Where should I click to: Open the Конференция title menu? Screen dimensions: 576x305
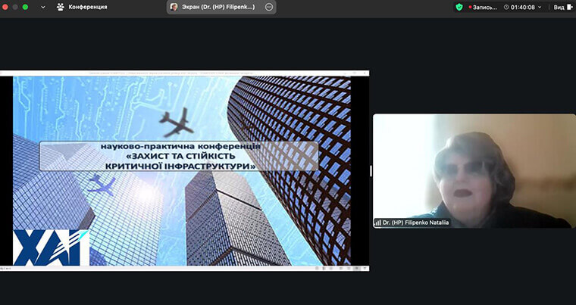coord(87,7)
